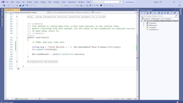Open the Data Sources side tab

pyautogui.click(x=2, y=22)
